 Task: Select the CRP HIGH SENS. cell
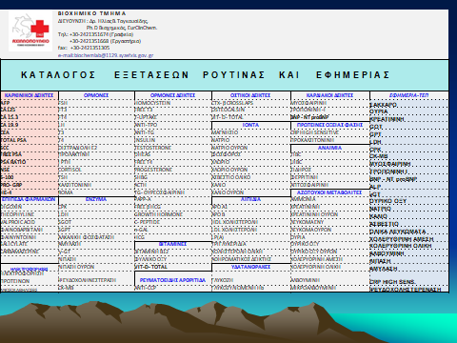(392, 282)
